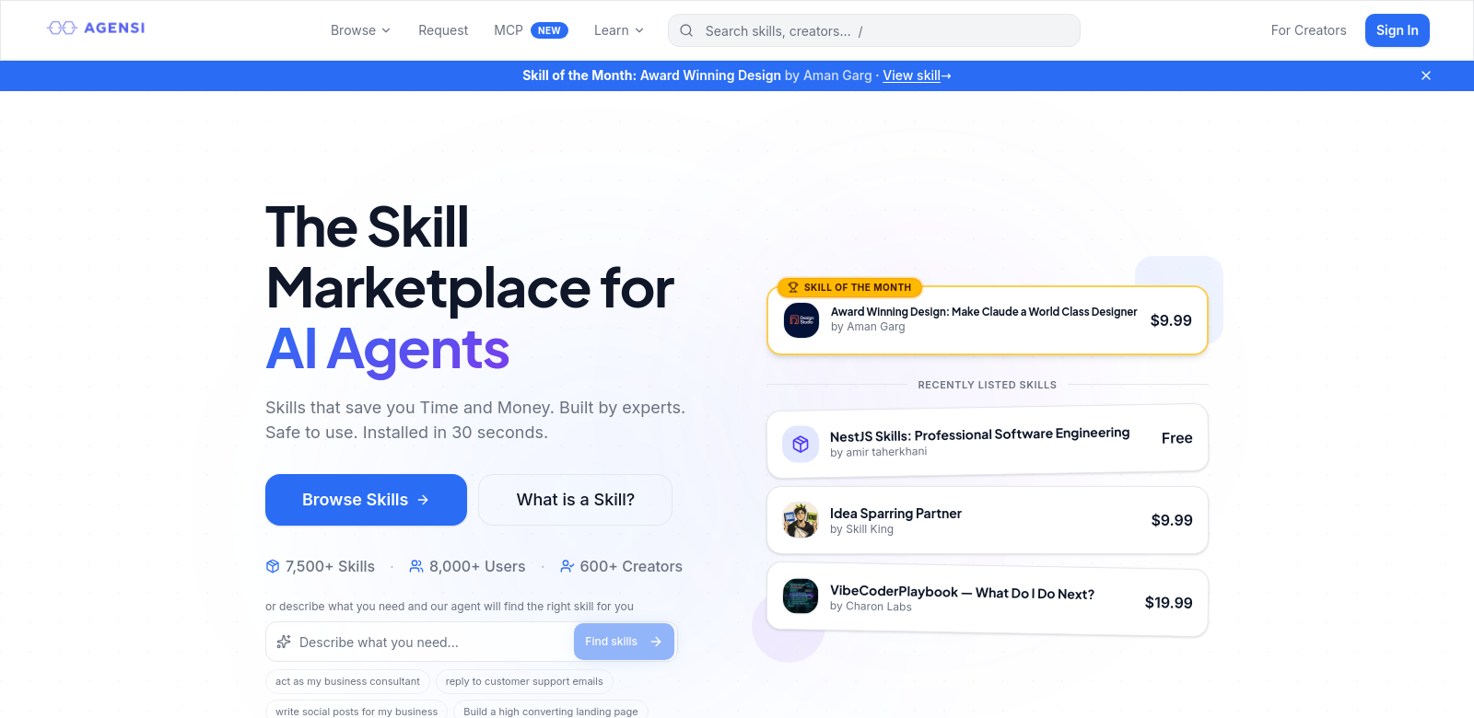Click 'by Charon Labs' author text
The height and width of the screenshot is (718, 1474).
point(871,607)
